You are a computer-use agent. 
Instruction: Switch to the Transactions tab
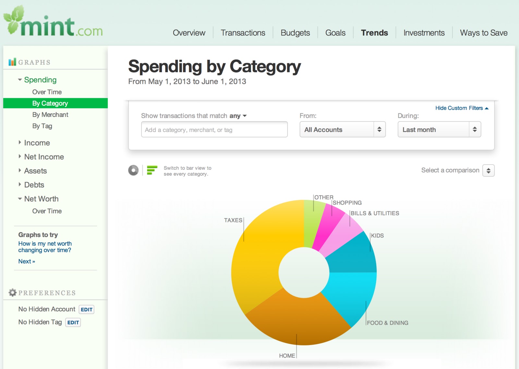(x=243, y=33)
